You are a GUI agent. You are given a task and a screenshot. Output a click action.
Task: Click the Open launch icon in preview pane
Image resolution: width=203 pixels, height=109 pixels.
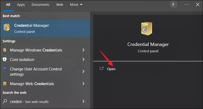101,68
